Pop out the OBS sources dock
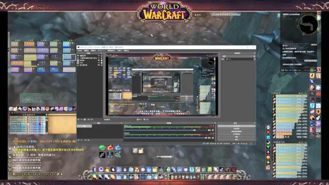 pyautogui.click(x=101, y=53)
